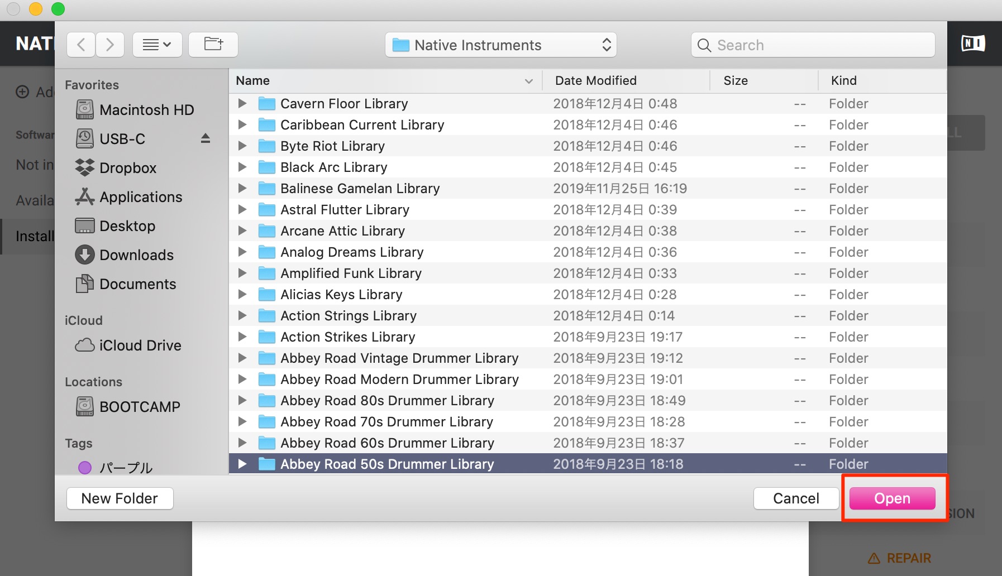Click date 2019年11月25日 16:19 cell

tap(620, 189)
